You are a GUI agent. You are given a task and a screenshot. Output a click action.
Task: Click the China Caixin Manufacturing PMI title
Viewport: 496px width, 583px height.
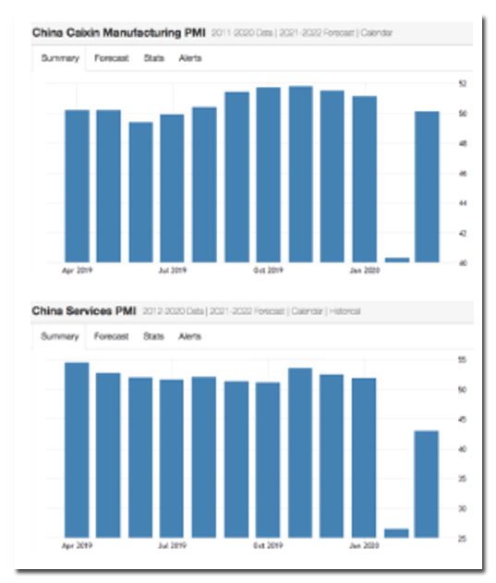[x=118, y=32]
